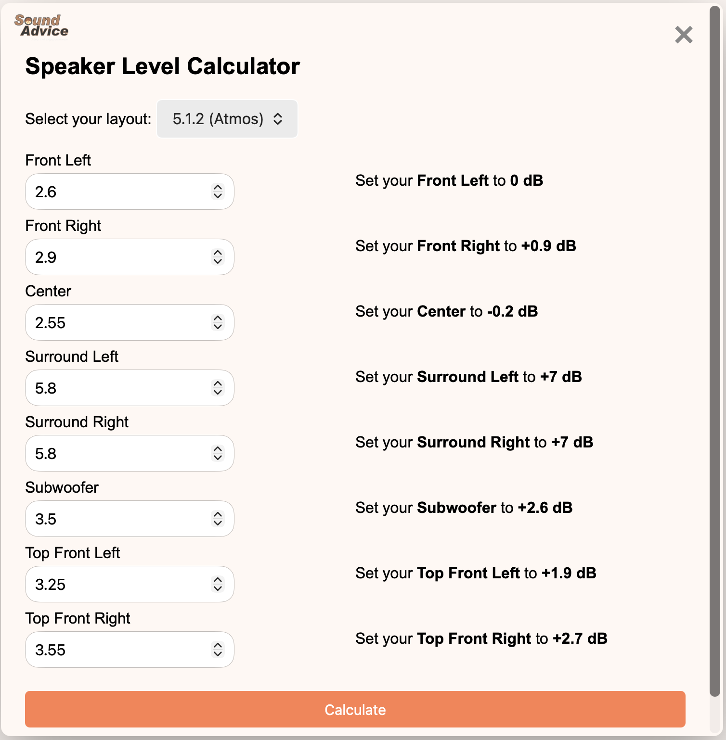Click the Center stepper arrows
The image size is (726, 740).
point(218,322)
